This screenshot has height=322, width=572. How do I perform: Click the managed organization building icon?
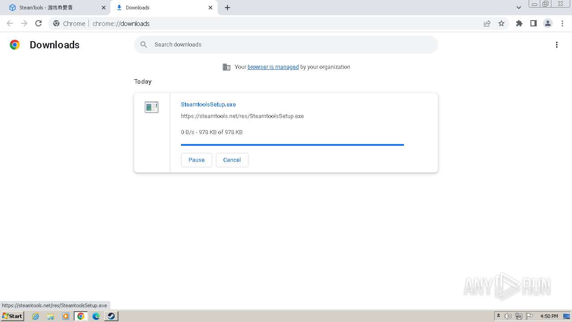tap(227, 67)
